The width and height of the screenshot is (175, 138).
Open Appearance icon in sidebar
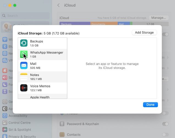coord(5,109)
